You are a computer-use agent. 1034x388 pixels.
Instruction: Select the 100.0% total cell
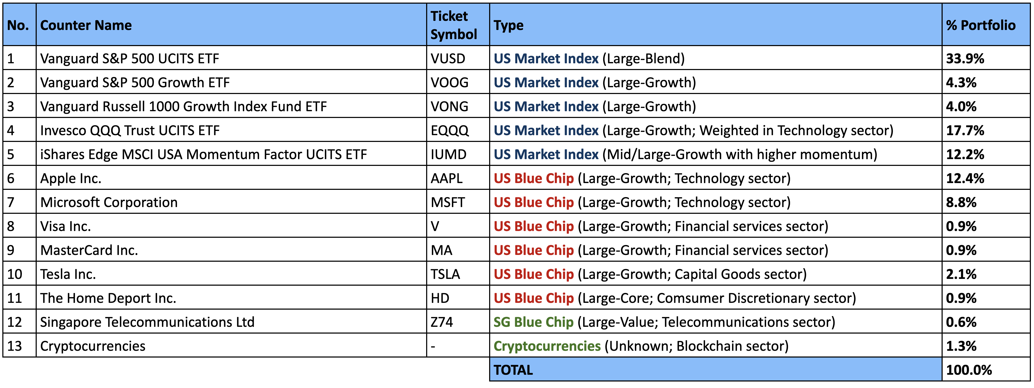(x=969, y=370)
